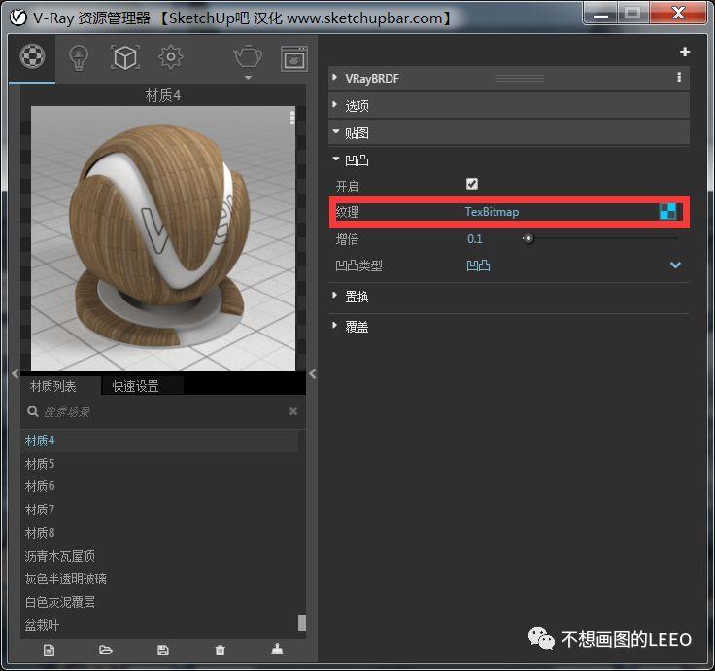Select 材质6 in the material list
Image resolution: width=715 pixels, height=671 pixels.
click(160, 486)
